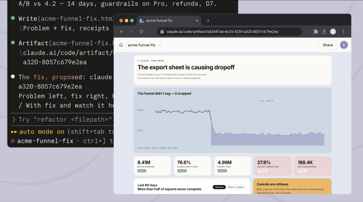Click the green bullet beside Artifact in terminal
This screenshot has height=202, width=363.
pos(13,43)
